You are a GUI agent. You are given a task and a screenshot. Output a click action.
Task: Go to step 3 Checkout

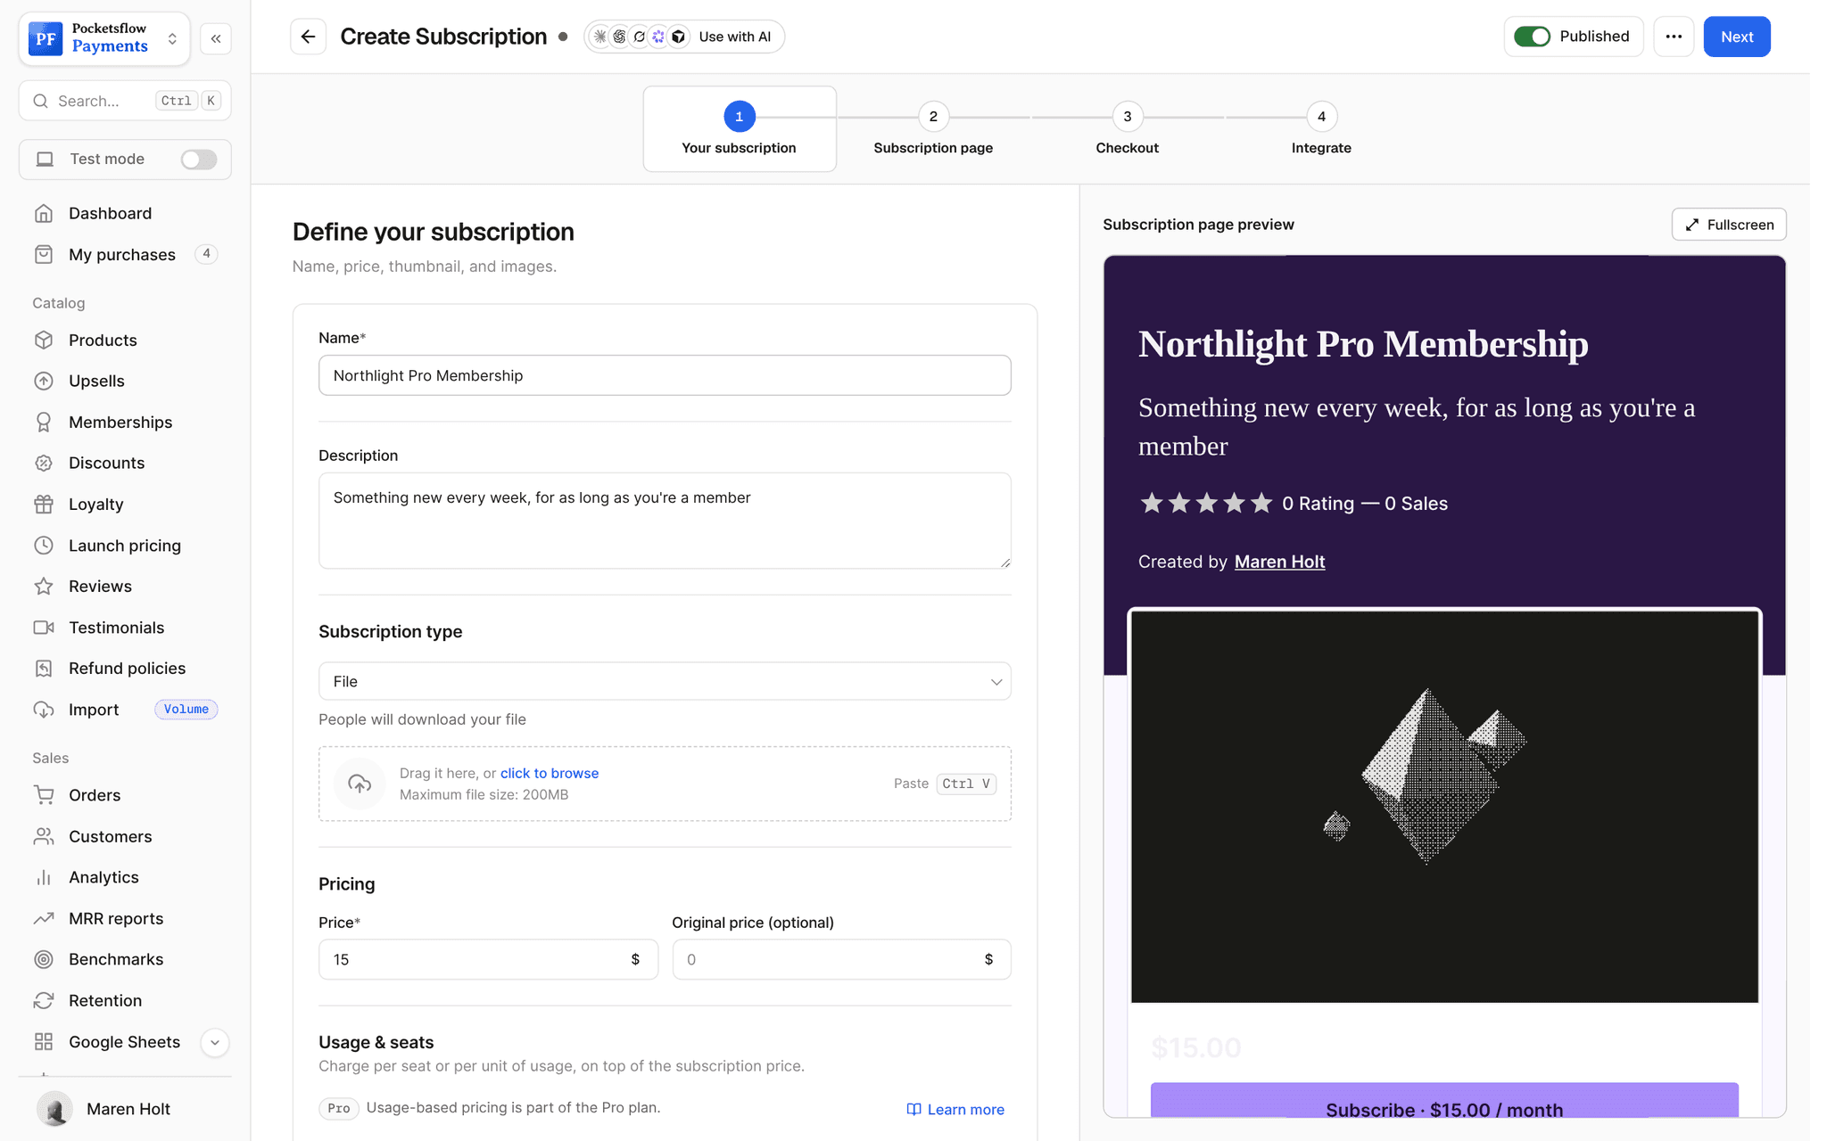pyautogui.click(x=1127, y=129)
